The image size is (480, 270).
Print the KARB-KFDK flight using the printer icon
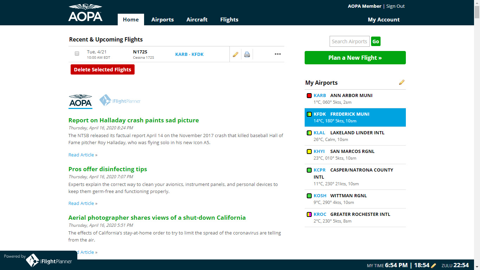(247, 54)
